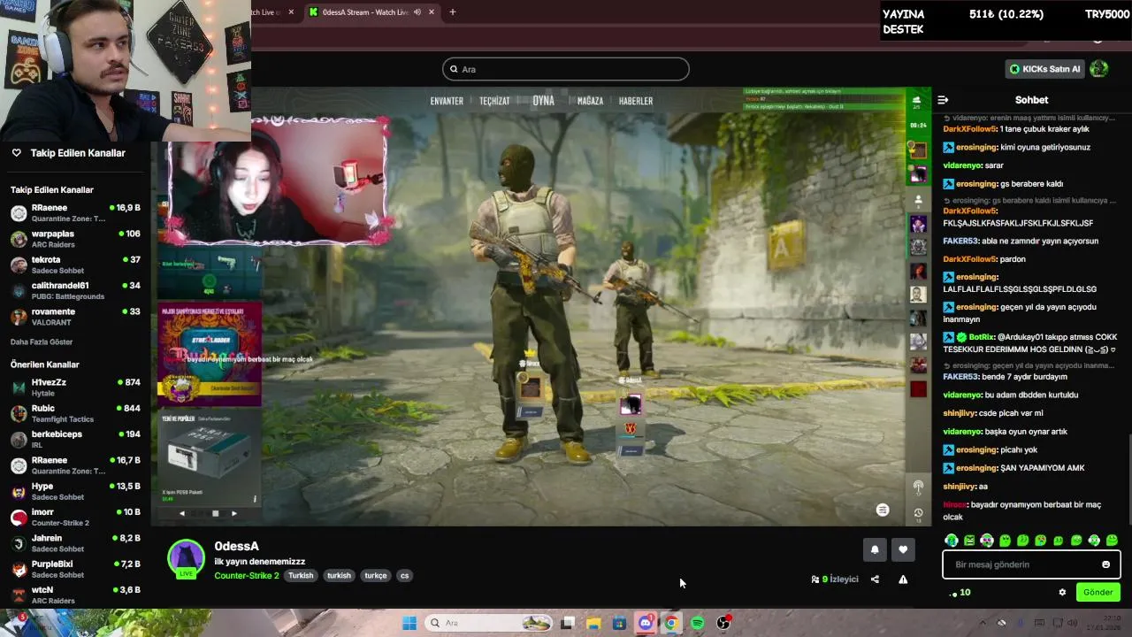The image size is (1132, 637).
Task: Click the Gönder send button
Action: coord(1098,593)
